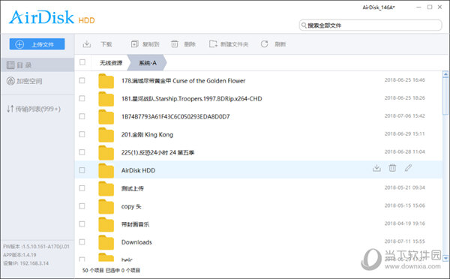Click the 'Downloads' folder name
The image size is (450, 279).
coord(136,242)
